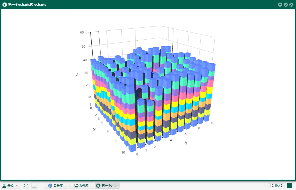296x190 pixels.
Task: Click the Y axis label
Action: click(186, 143)
